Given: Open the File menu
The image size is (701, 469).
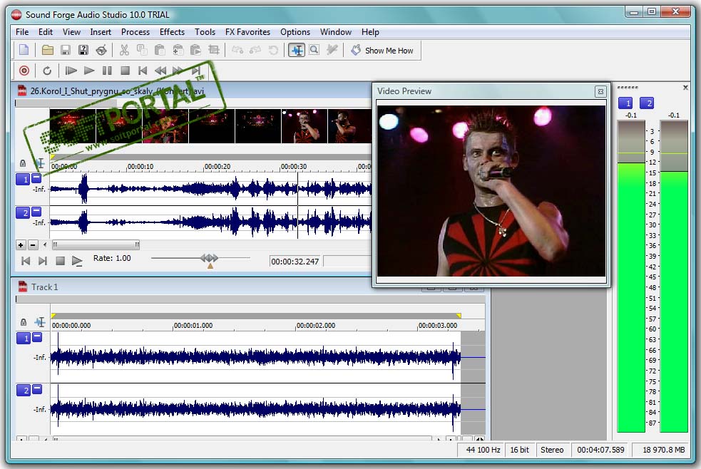Looking at the screenshot, I should (22, 32).
